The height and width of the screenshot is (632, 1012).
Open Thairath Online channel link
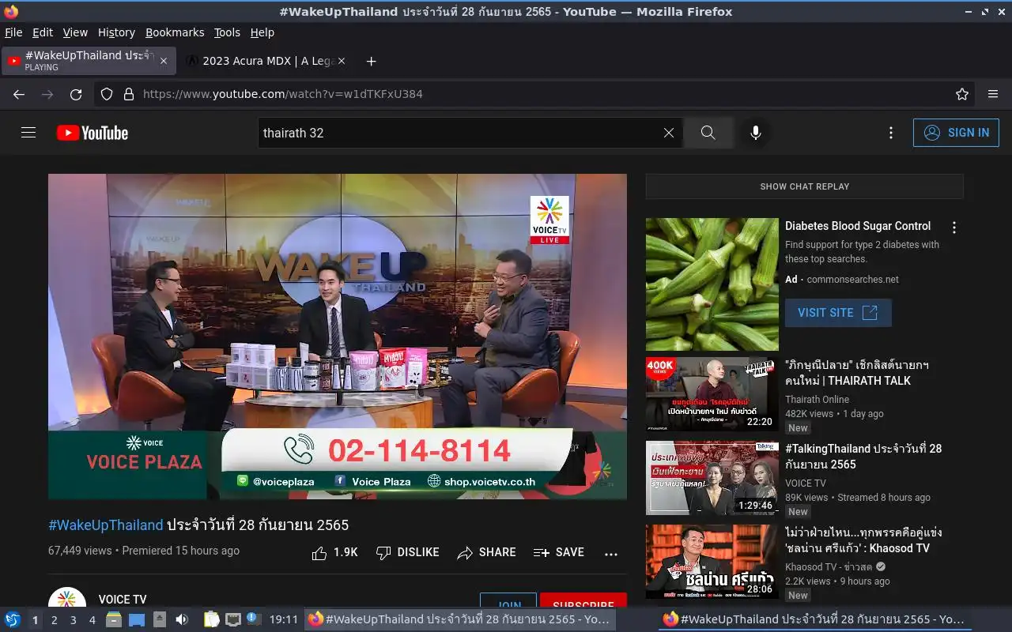click(x=817, y=400)
